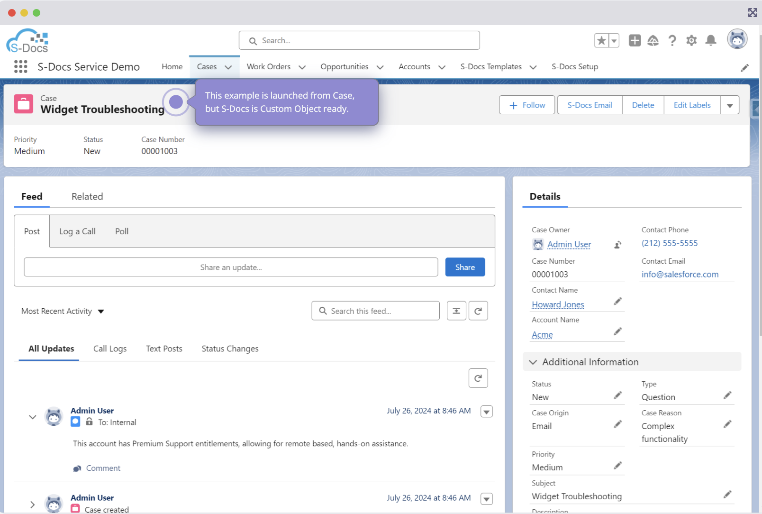Open the favorites list dropdown arrow
The width and height of the screenshot is (762, 514).
click(614, 41)
